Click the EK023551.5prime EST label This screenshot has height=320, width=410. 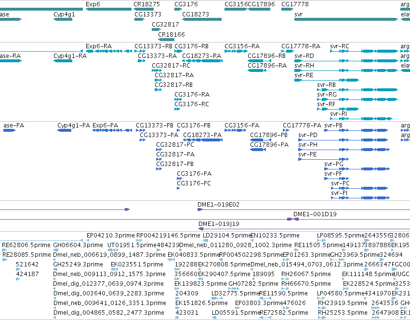pyautogui.click(x=137, y=264)
